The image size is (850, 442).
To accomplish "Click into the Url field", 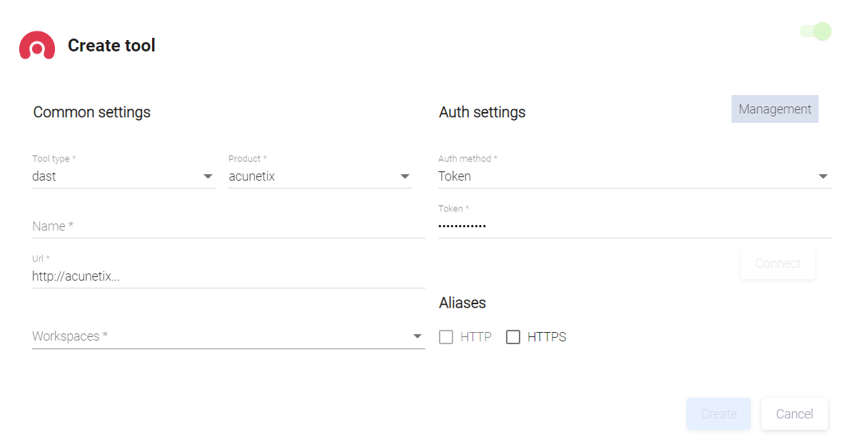I will tap(228, 276).
